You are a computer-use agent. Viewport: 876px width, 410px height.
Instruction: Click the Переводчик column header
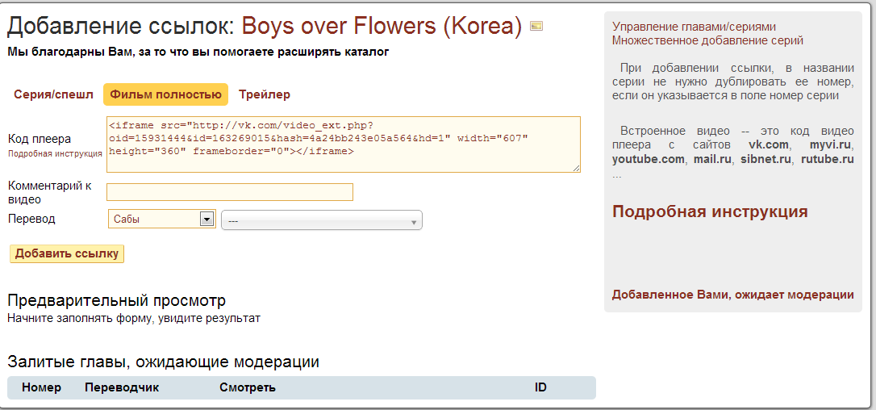pyautogui.click(x=122, y=387)
